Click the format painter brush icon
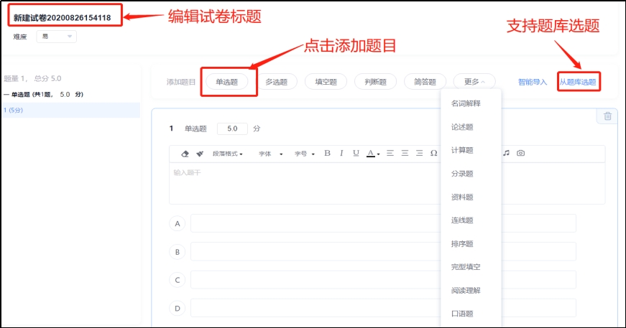626x328 pixels. pyautogui.click(x=200, y=154)
